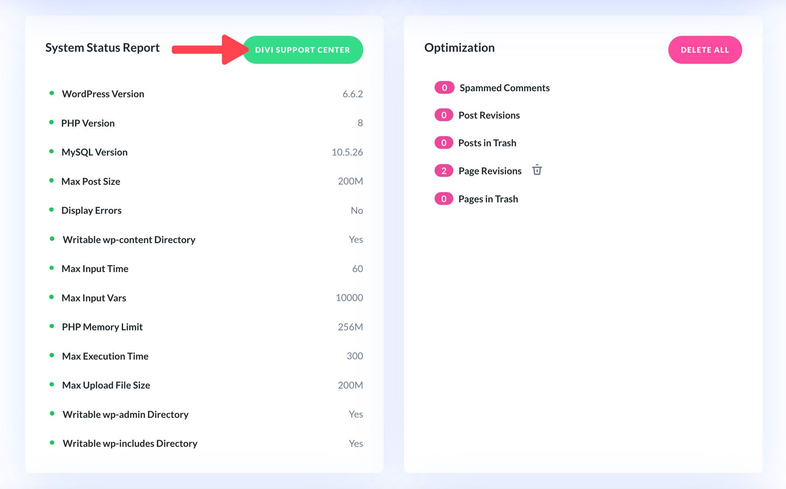Click the Delete All button
Screen dimensions: 786x489
[705, 49]
